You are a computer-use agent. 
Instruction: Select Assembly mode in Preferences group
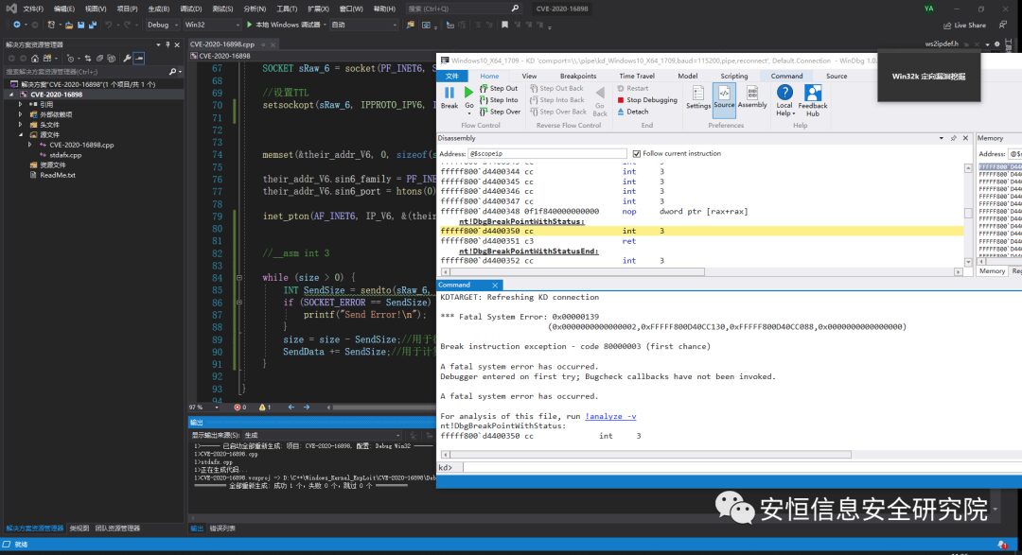(x=752, y=97)
